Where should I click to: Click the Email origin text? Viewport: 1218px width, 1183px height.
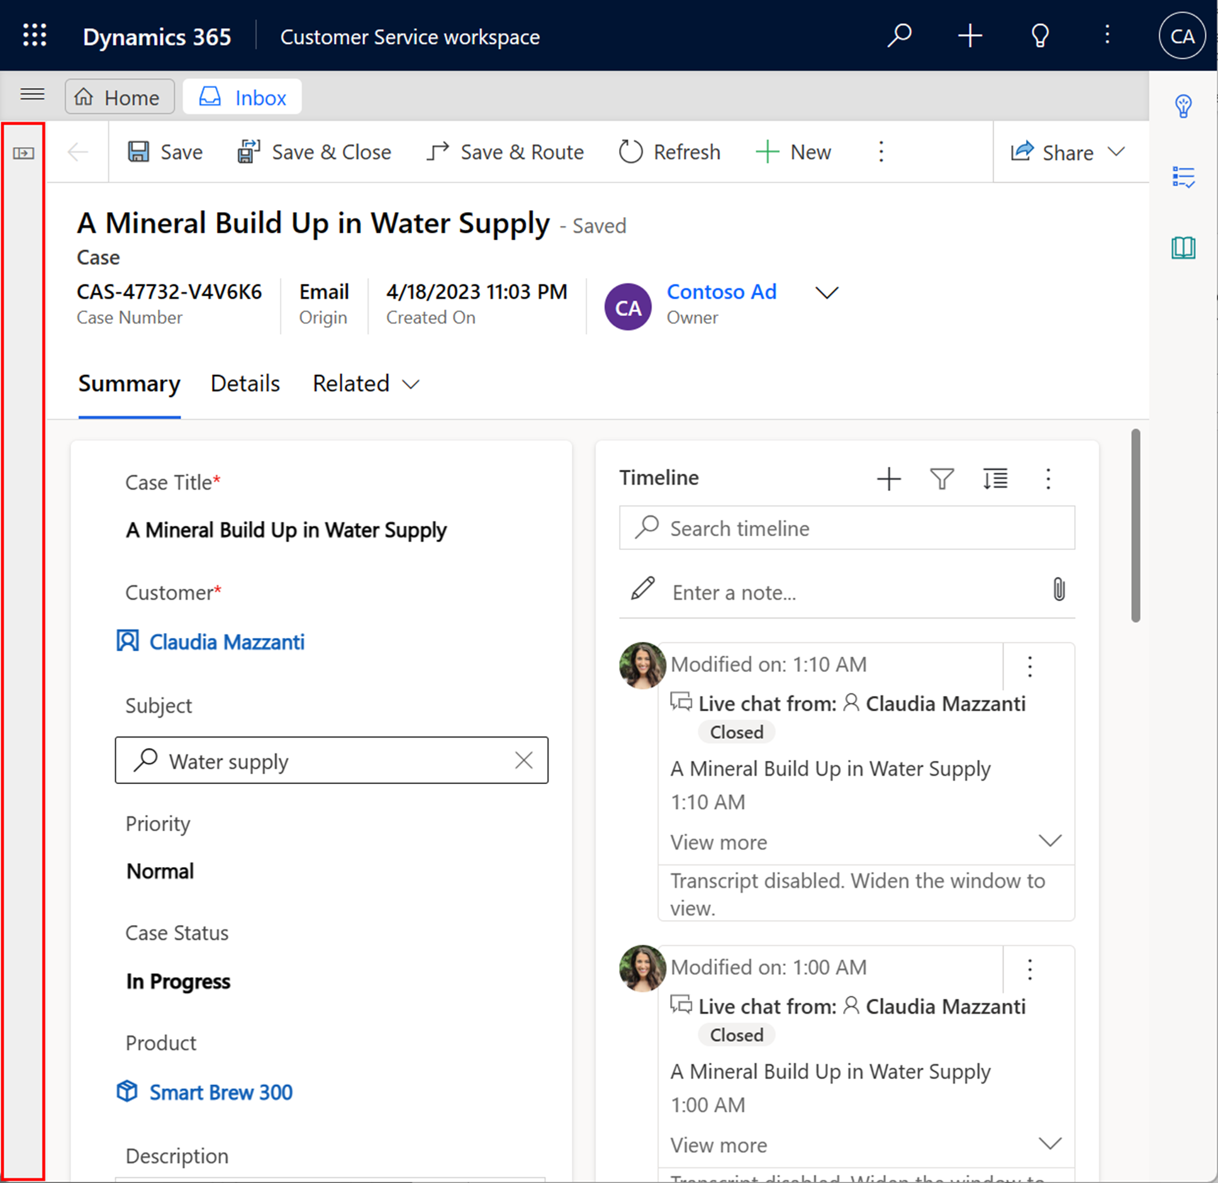pos(324,291)
